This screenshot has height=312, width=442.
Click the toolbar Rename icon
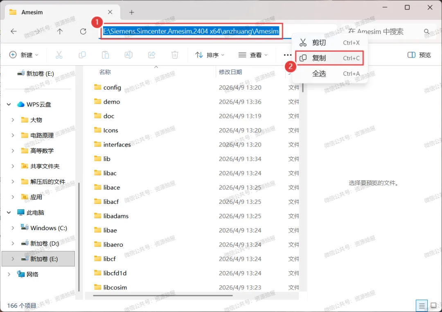coord(129,55)
